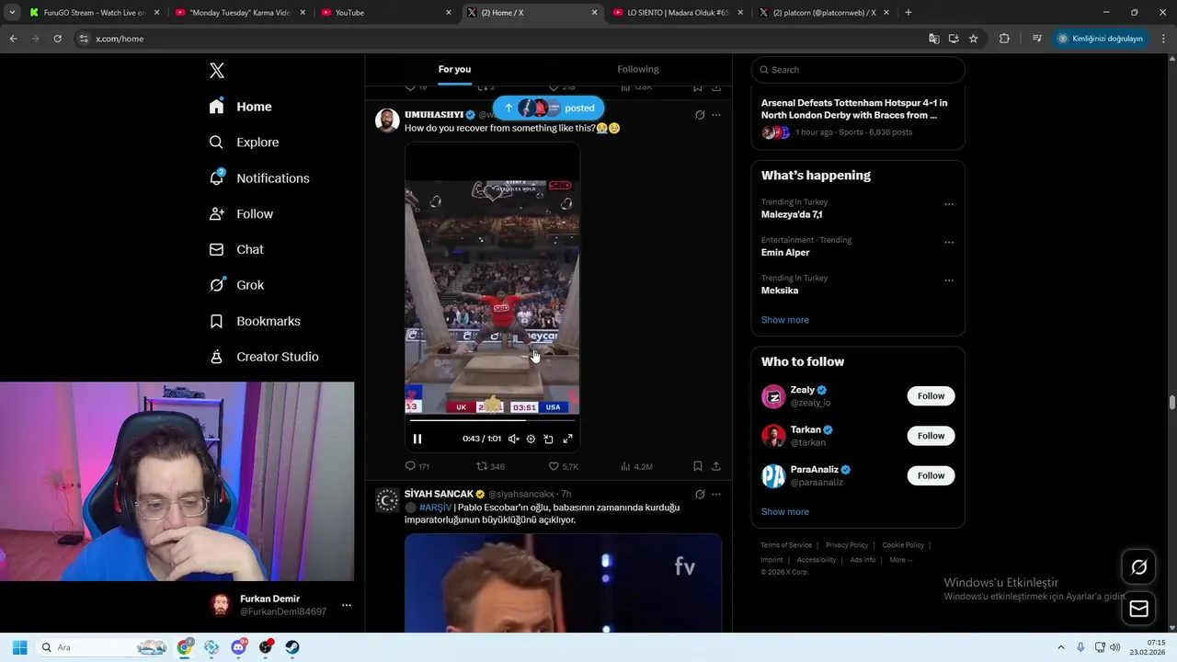The width and height of the screenshot is (1177, 662).
Task: Open the floating Grok button
Action: (x=1138, y=567)
